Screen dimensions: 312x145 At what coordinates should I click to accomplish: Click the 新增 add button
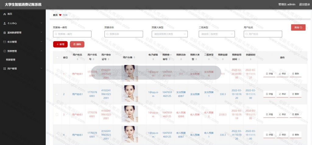click(x=60, y=44)
